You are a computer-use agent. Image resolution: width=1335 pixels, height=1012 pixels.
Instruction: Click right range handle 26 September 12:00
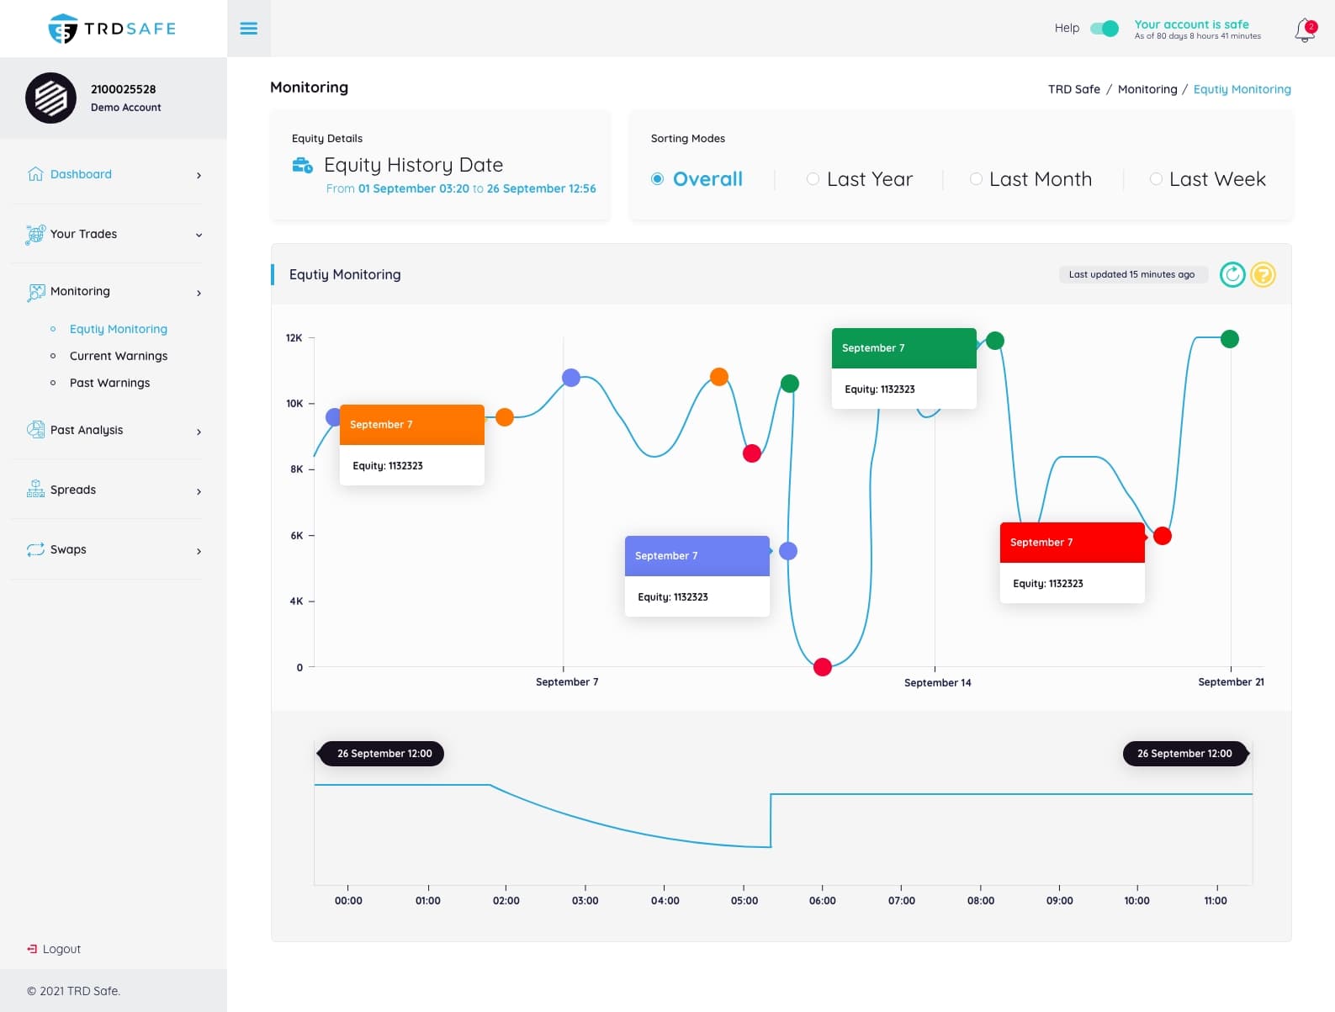click(x=1185, y=754)
